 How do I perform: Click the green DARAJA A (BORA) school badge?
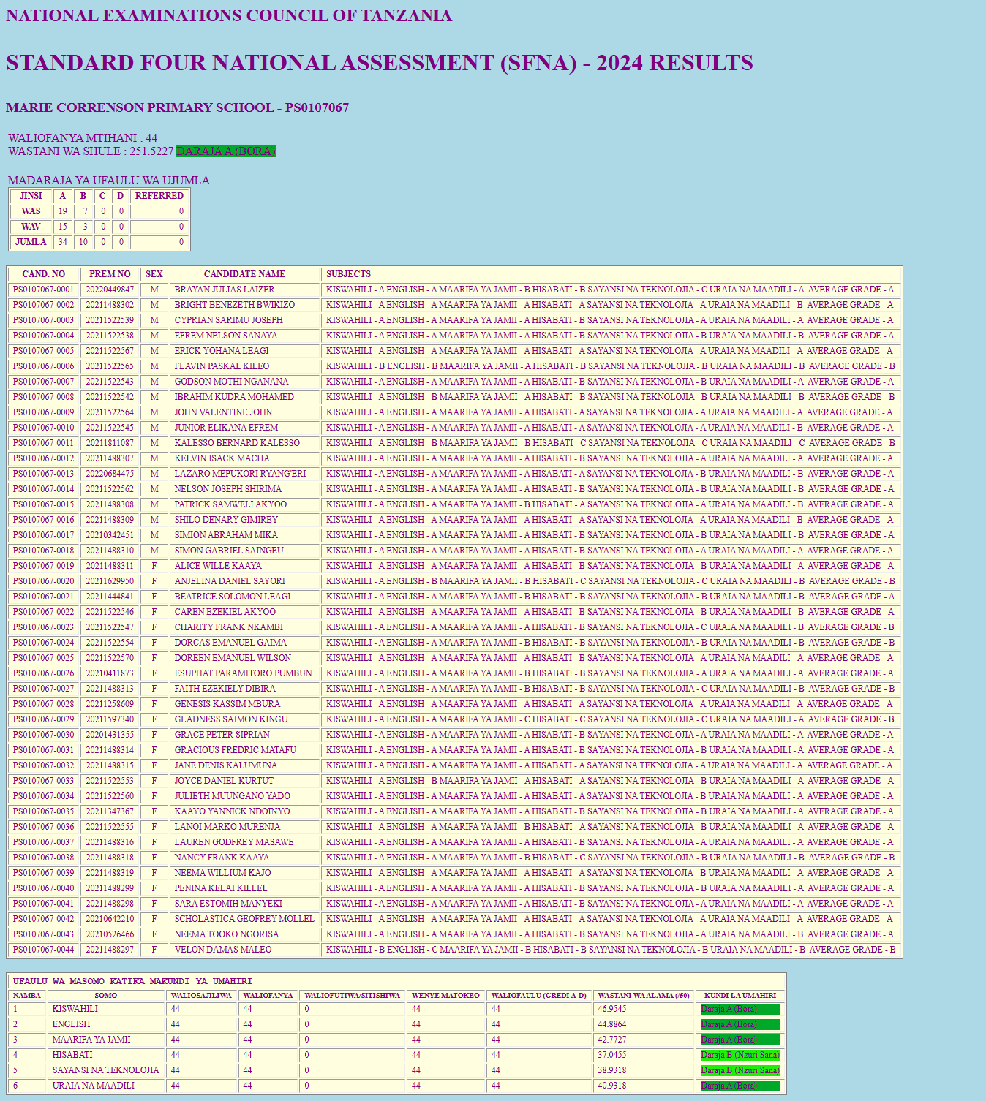point(227,151)
